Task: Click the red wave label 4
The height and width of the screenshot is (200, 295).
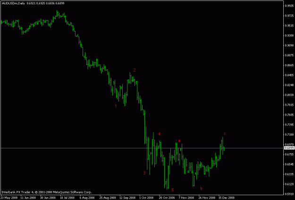Action: click(159, 134)
